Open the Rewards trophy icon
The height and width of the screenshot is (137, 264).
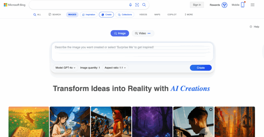click(224, 5)
